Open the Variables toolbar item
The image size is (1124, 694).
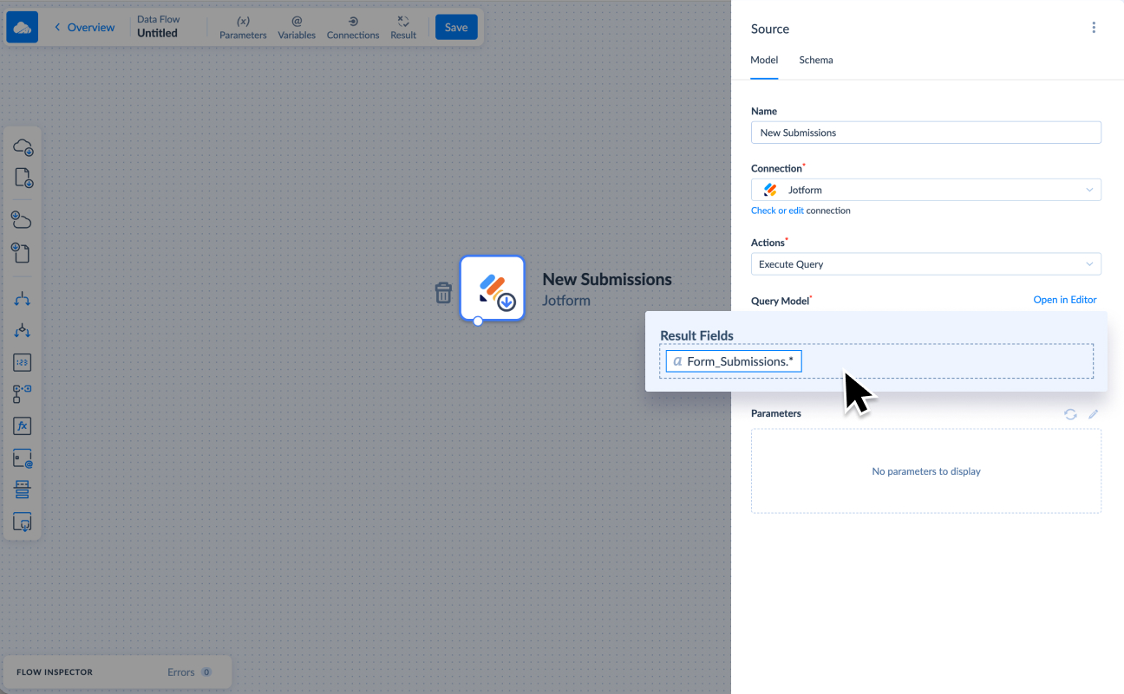coord(297,28)
